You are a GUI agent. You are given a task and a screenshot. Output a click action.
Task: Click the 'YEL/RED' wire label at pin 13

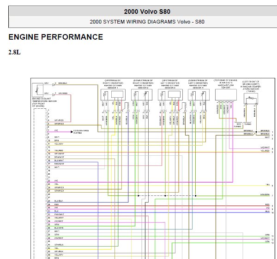point(59,151)
